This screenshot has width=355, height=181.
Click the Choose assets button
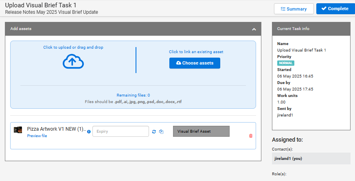[195, 63]
